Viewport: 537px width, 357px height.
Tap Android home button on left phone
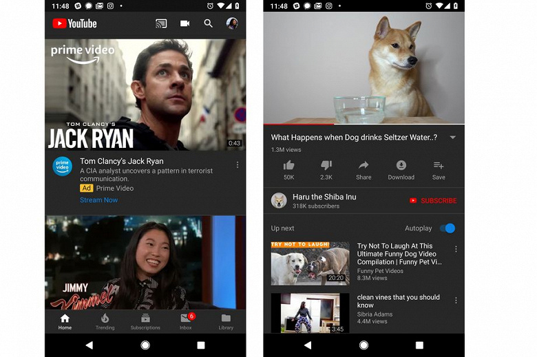click(145, 345)
